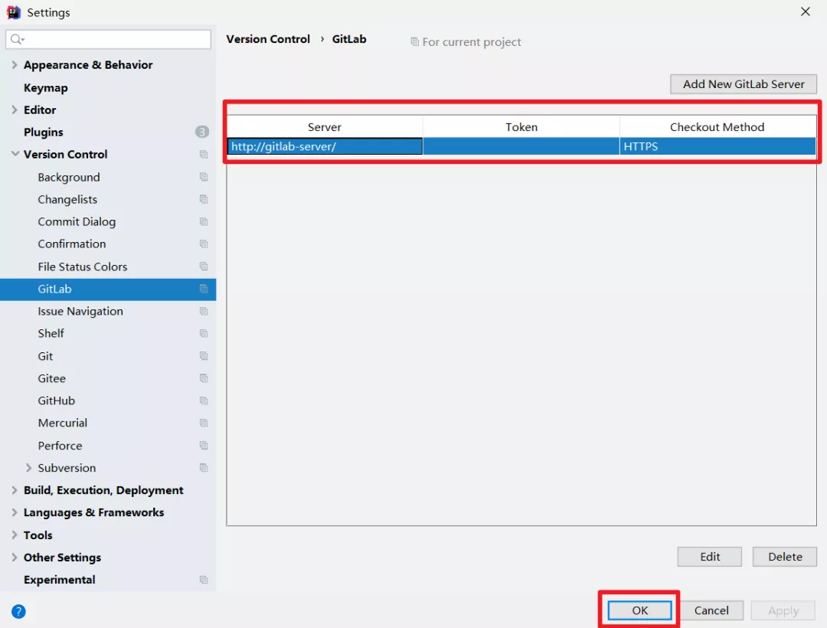The width and height of the screenshot is (827, 628).
Task: Click the Apply button
Action: (783, 610)
